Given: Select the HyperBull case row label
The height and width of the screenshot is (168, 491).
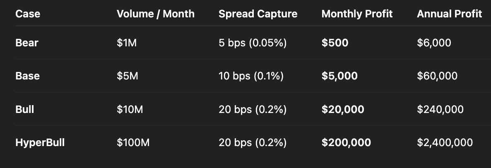Looking at the screenshot, I should coord(40,143).
